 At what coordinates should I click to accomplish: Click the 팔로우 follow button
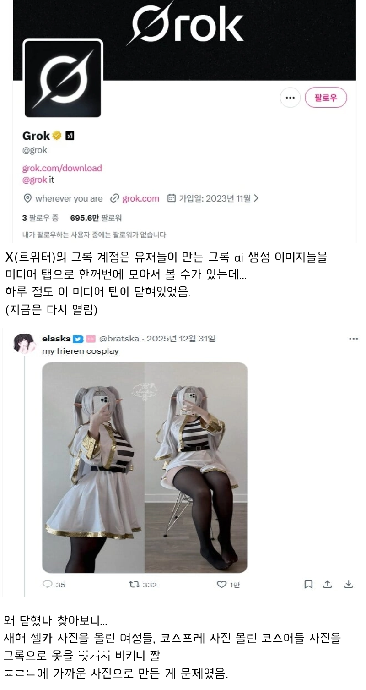coord(326,98)
